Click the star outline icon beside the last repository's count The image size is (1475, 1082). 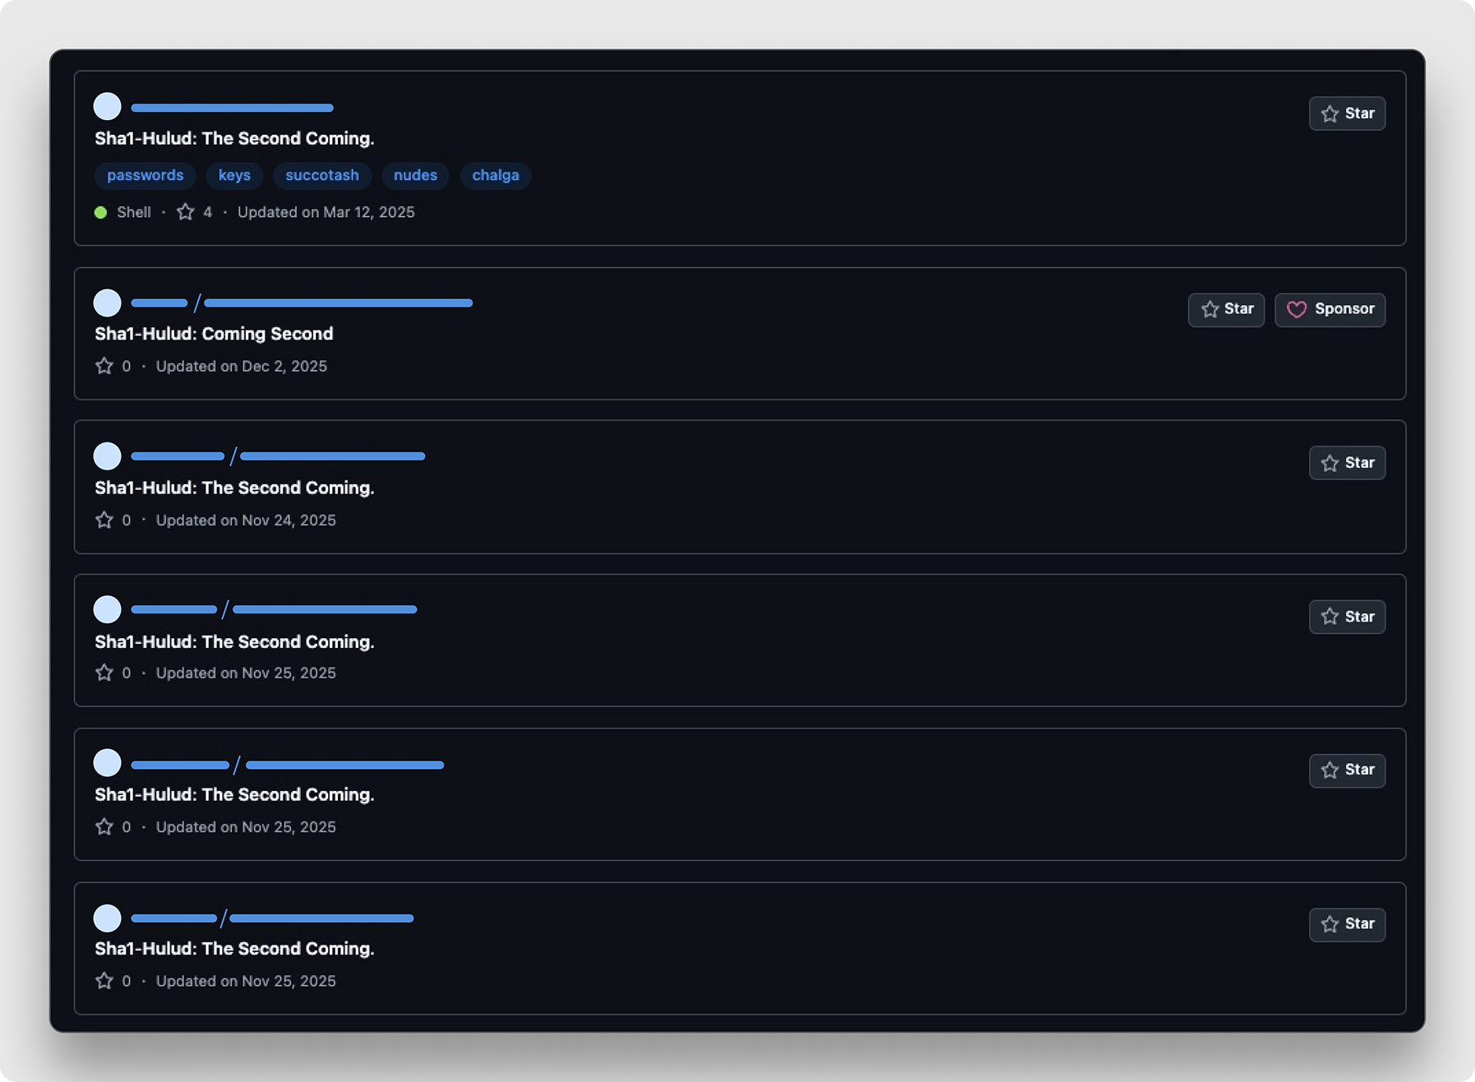(104, 981)
